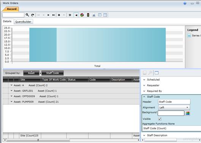The image size is (201, 143).
Task: Click the Background color text field
Action: [171, 113]
